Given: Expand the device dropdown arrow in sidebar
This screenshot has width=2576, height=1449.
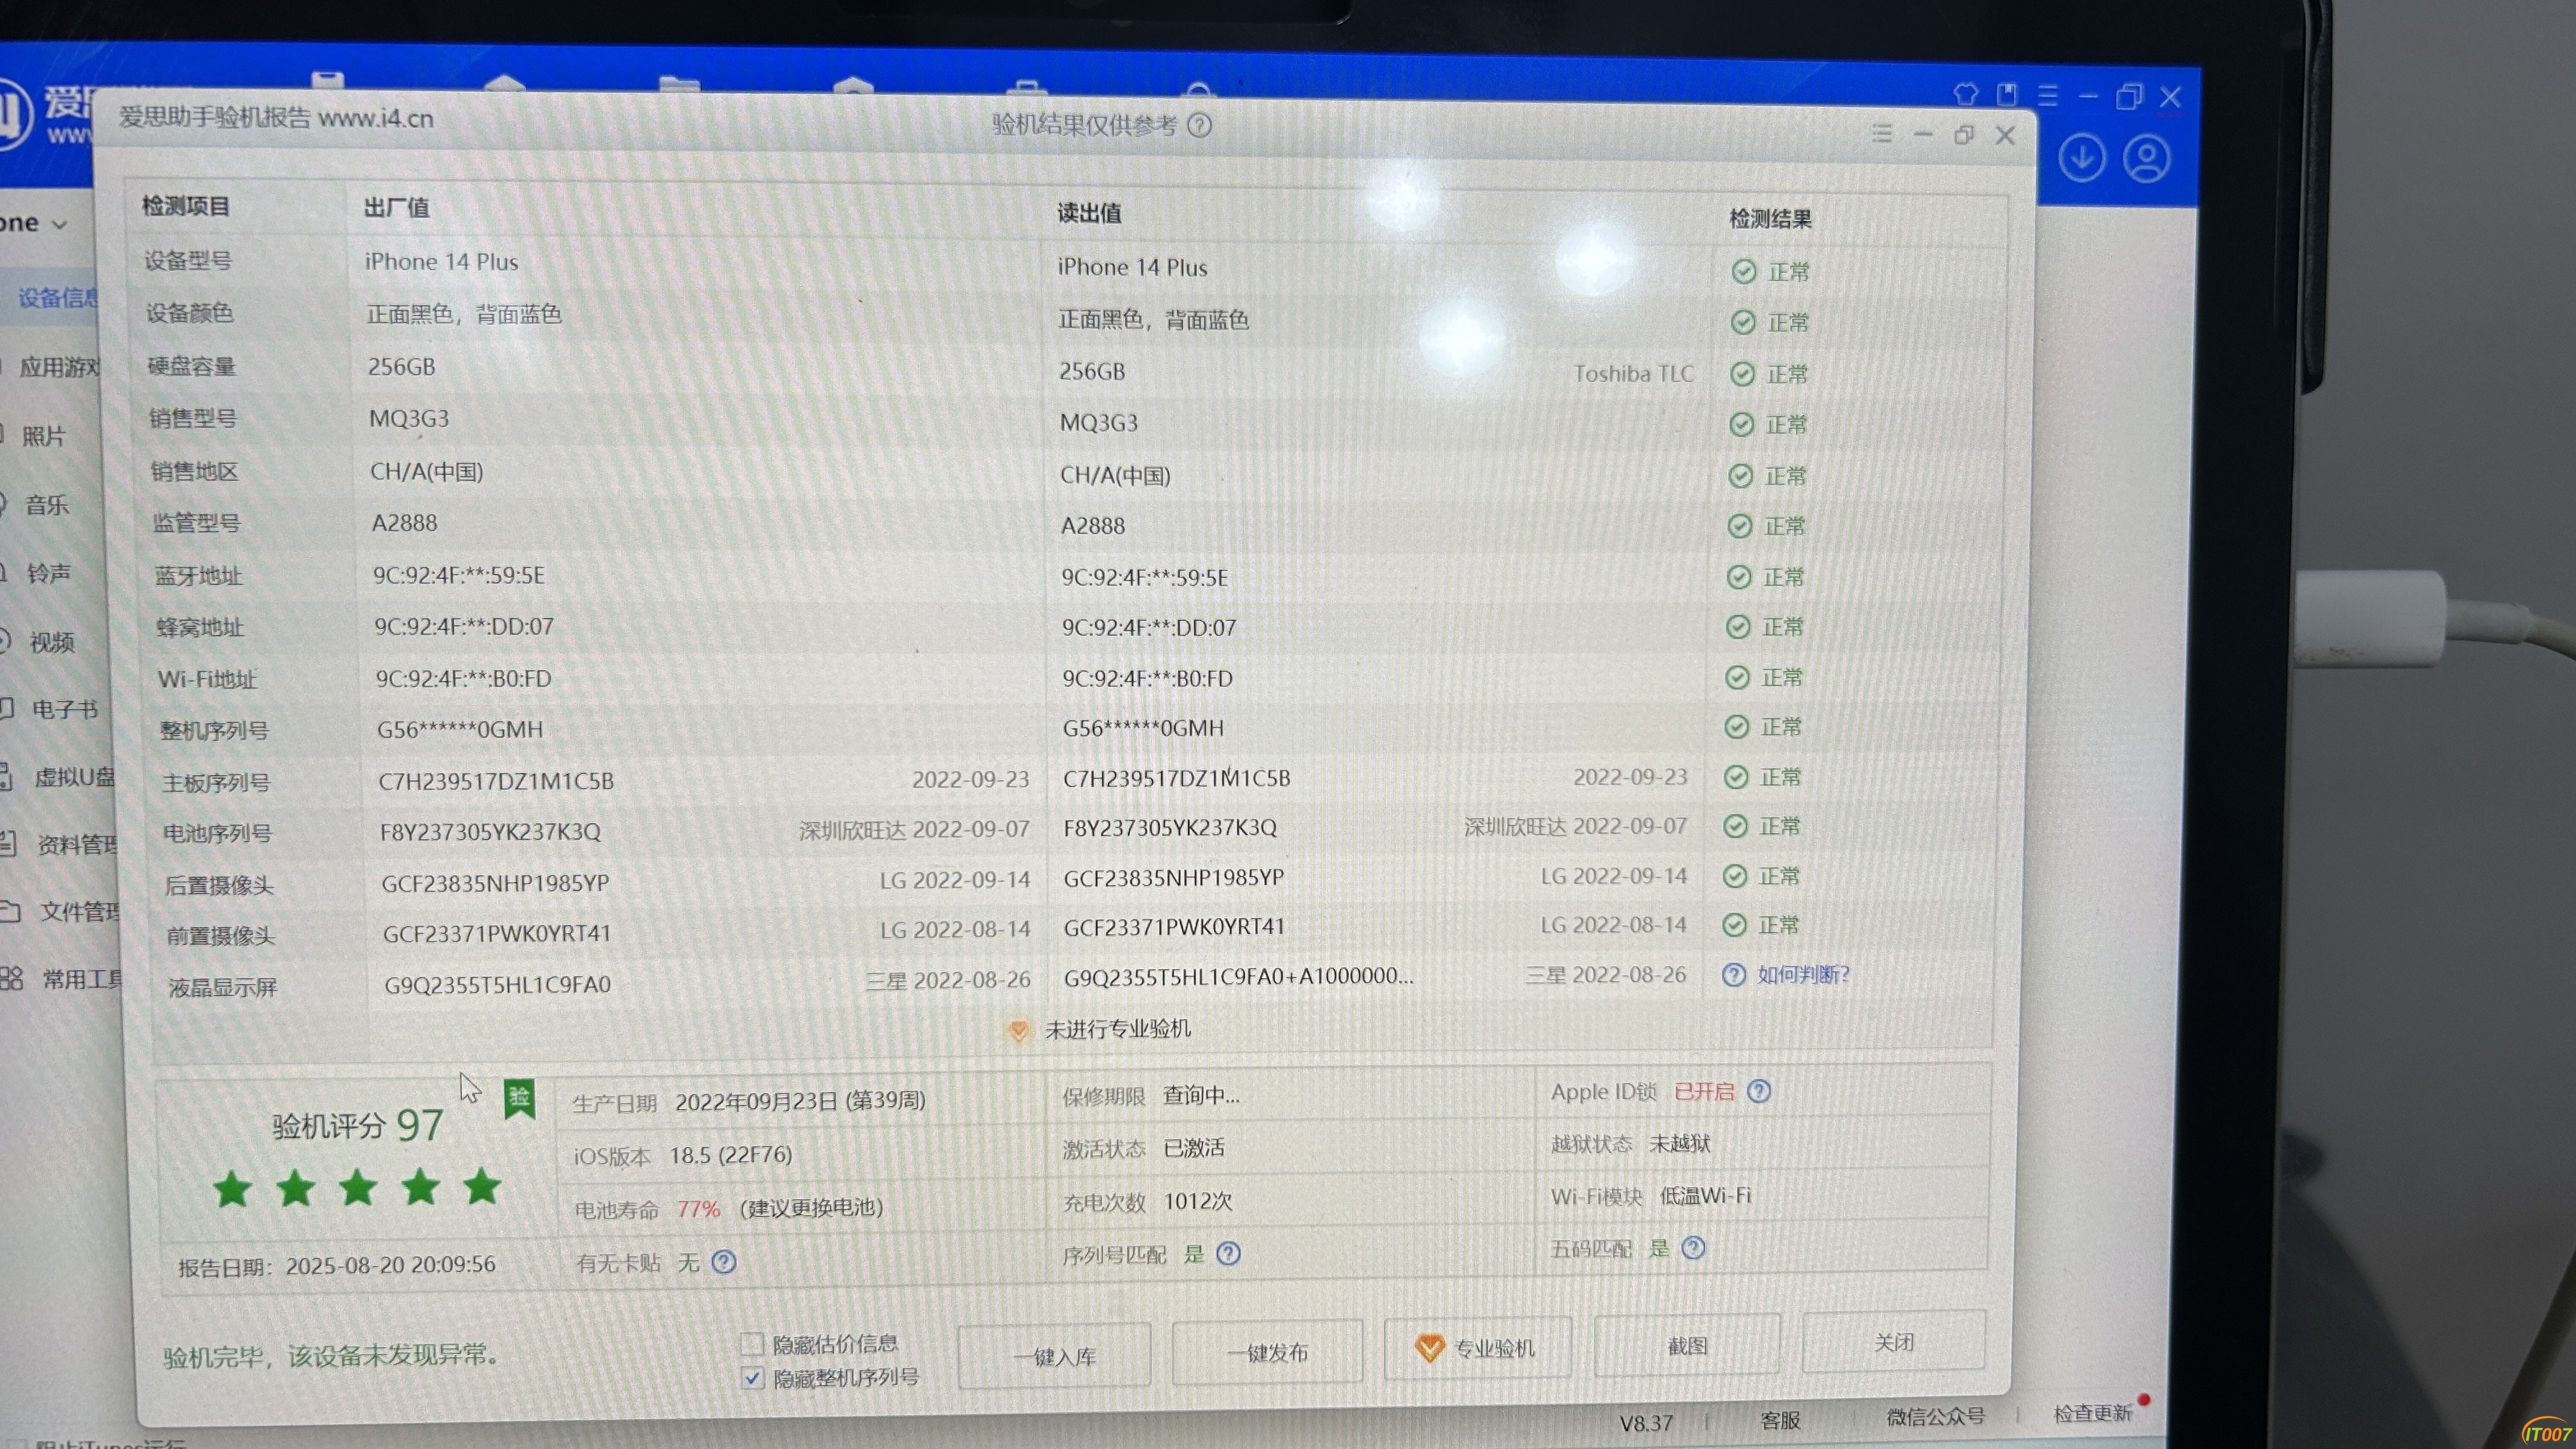Looking at the screenshot, I should click(x=59, y=224).
